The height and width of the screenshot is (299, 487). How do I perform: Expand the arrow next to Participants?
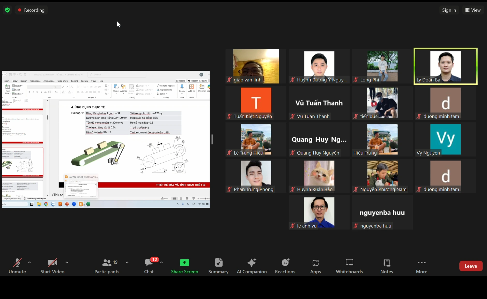(127, 263)
